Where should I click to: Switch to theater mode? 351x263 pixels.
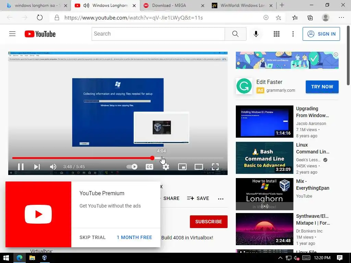(199, 167)
